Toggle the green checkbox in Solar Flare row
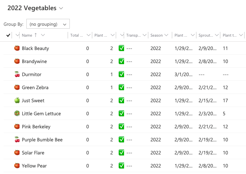Viewport: 246px width, 174px height. click(x=121, y=153)
